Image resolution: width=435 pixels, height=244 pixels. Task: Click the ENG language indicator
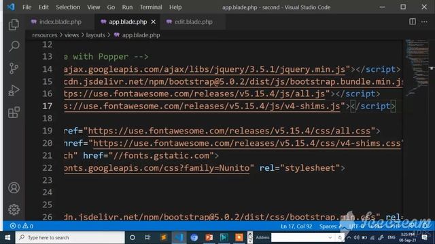(391, 237)
